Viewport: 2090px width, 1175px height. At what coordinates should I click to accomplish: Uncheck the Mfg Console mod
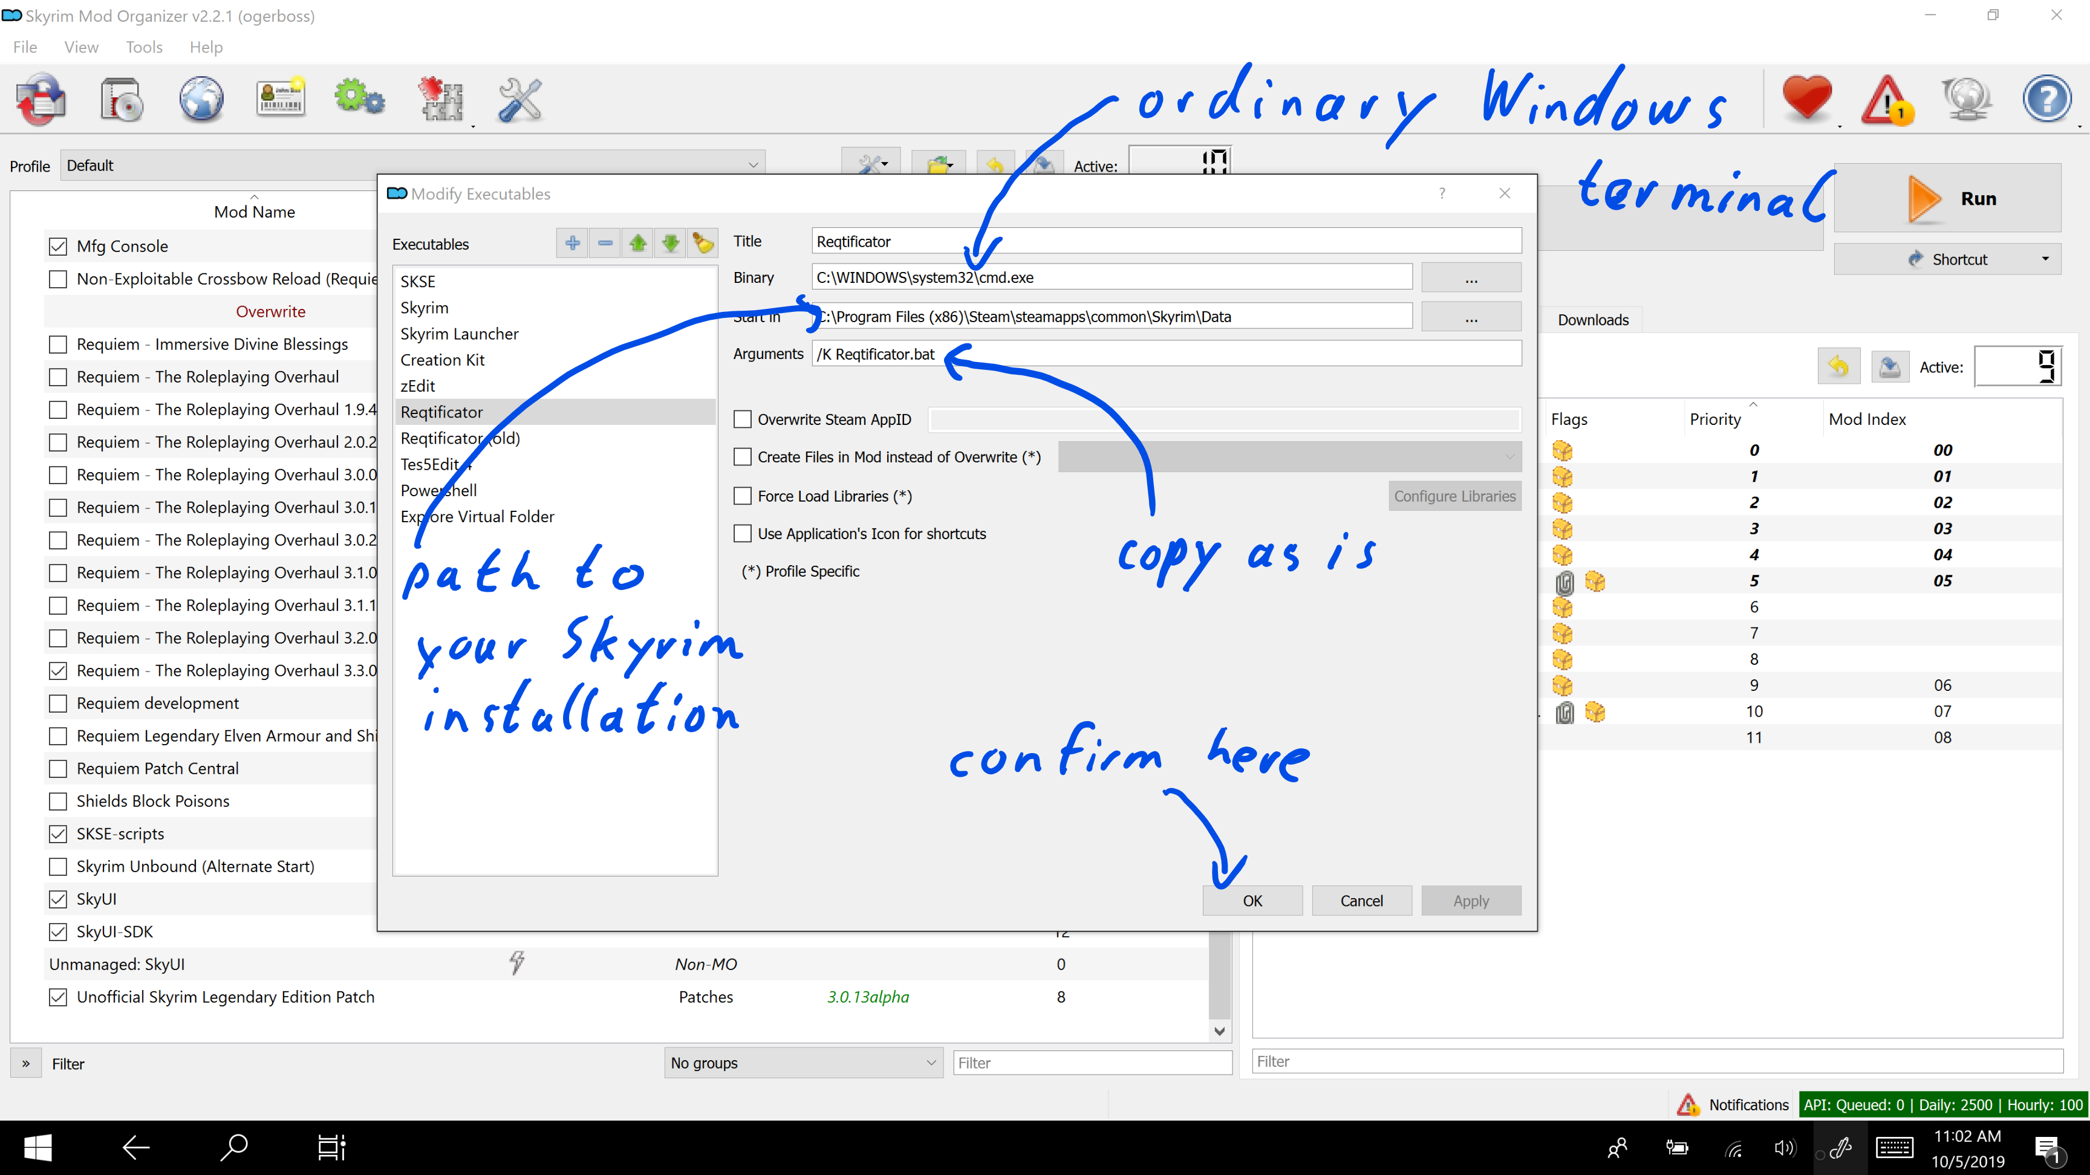click(x=57, y=246)
